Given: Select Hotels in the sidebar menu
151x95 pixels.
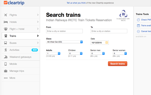Looking at the screenshot, I should coord(21,22).
